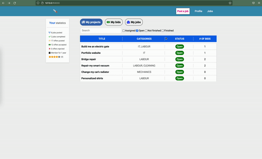Click bid count for Change my car's radiator
Image resolution: width=262 pixels, height=159 pixels.
click(205, 72)
